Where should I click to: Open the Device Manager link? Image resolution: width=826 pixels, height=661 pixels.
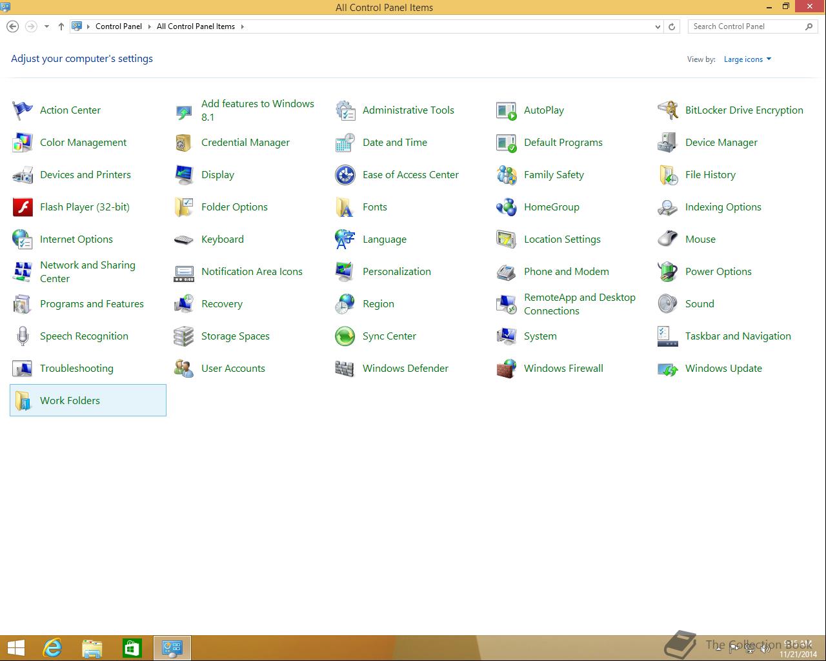click(x=721, y=143)
